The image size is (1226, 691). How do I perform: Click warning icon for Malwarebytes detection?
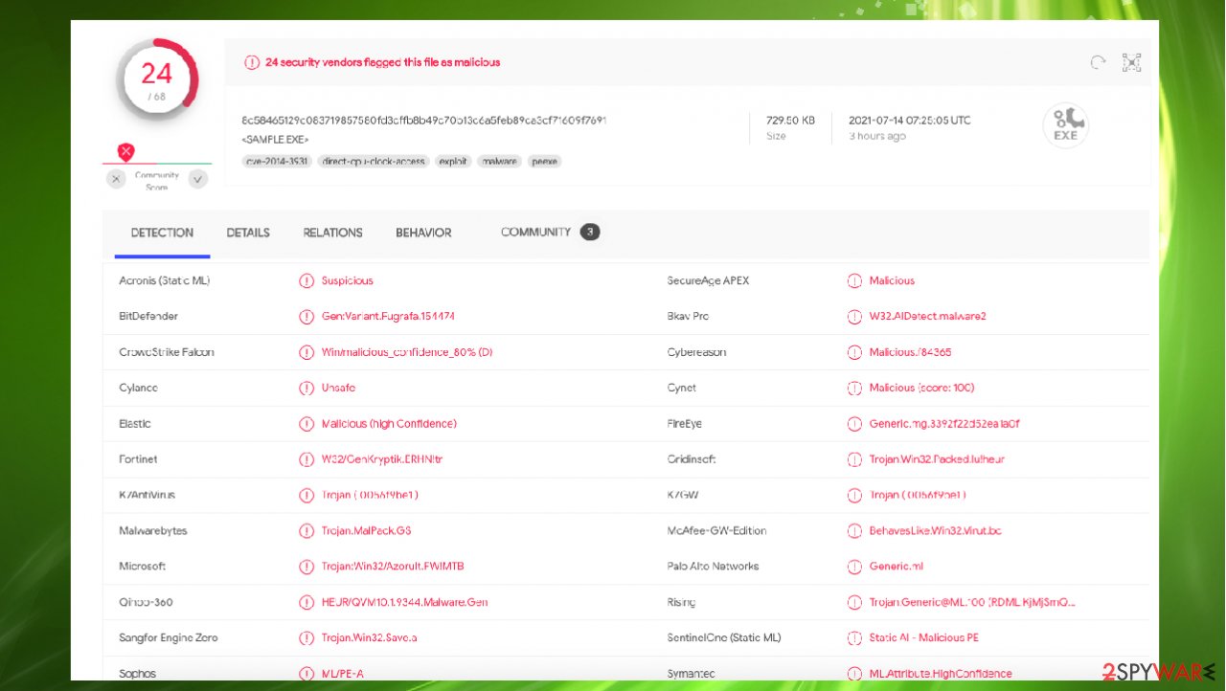[306, 531]
